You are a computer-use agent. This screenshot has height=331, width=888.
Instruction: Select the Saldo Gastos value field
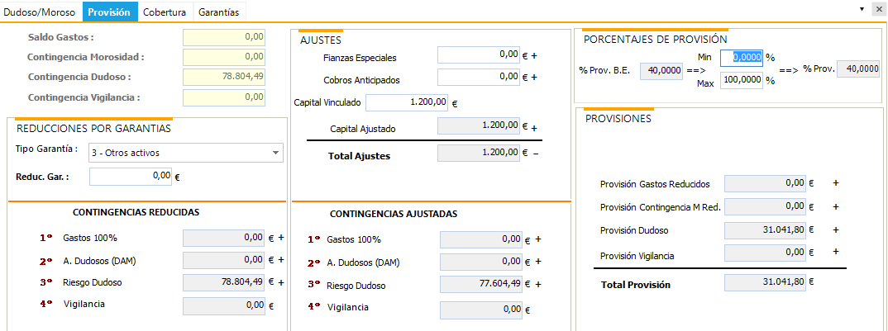224,37
